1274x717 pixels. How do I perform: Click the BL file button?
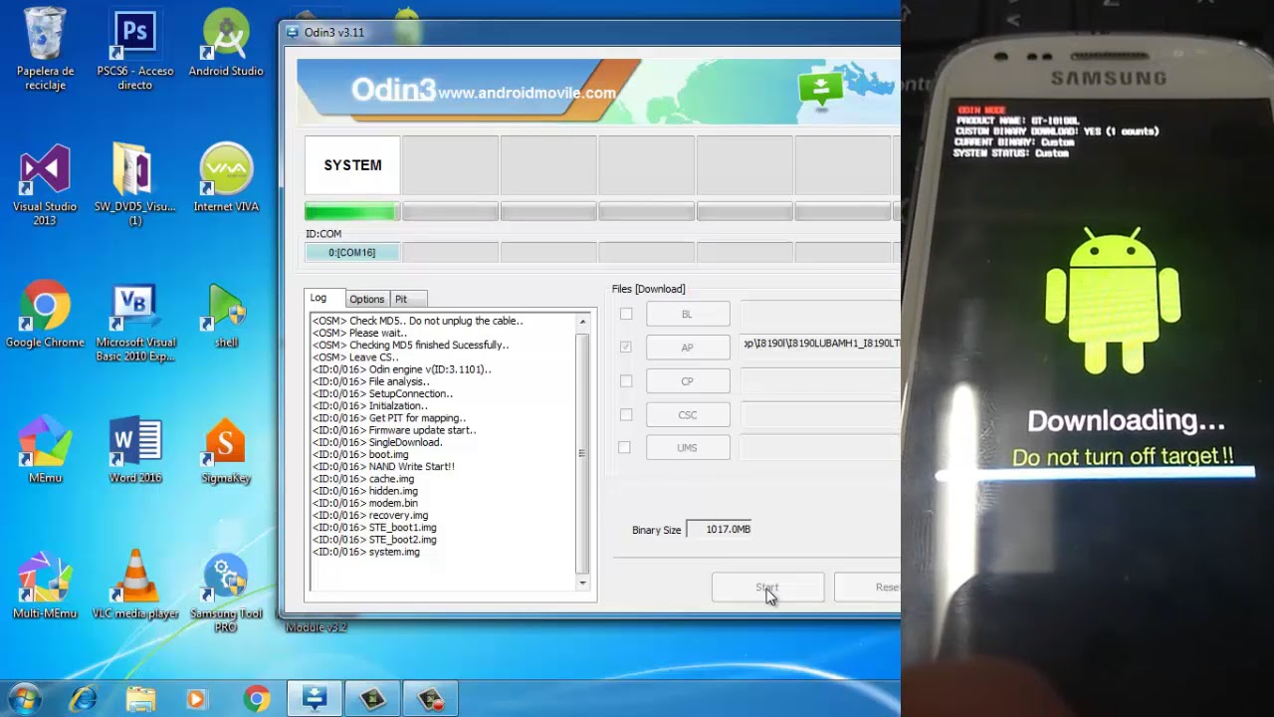point(688,314)
